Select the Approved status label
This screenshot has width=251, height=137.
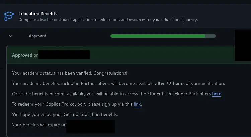click(37, 36)
